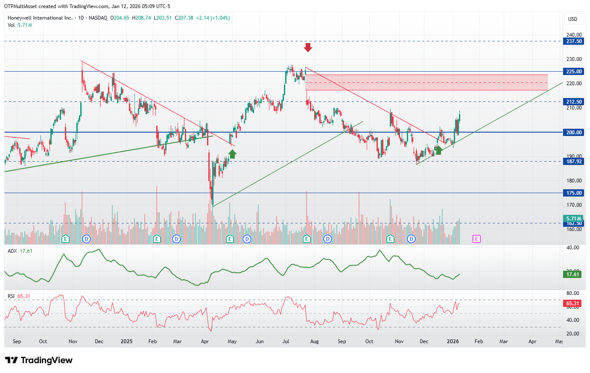This screenshot has width=590, height=373.
Task: Click the Honeywell International Inc. symbol title
Action: pyautogui.click(x=40, y=18)
